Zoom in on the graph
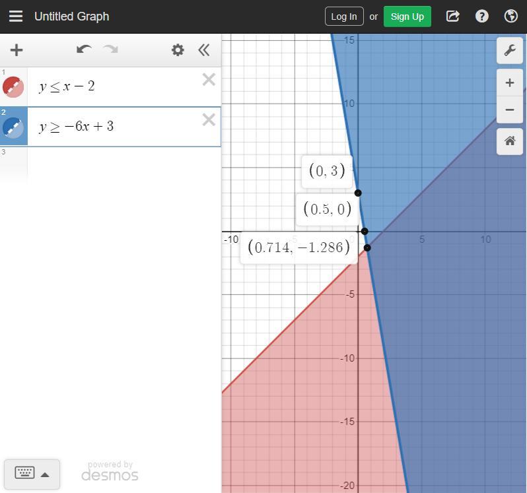 (x=510, y=82)
